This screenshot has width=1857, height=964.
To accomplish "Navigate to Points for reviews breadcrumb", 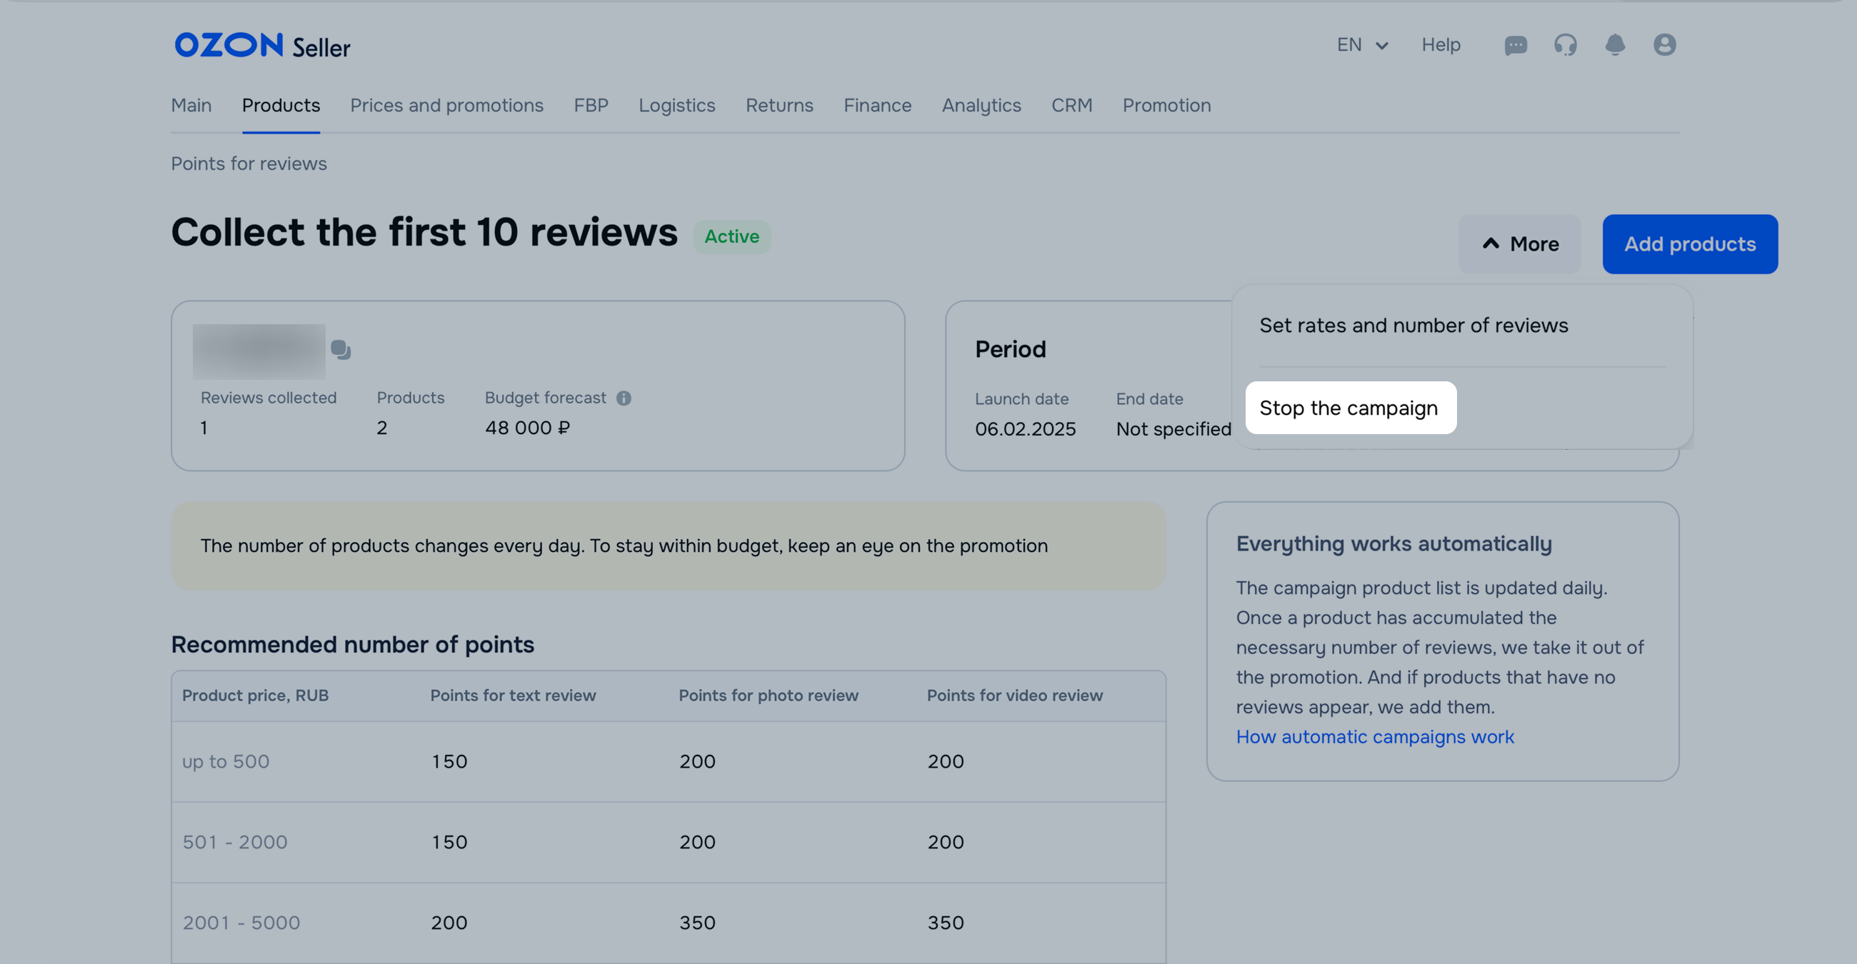I will [x=249, y=164].
